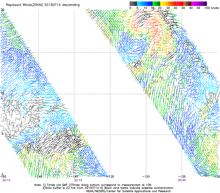The height and width of the screenshot is (193, 220).
Task: Click the '-150' longitude axis label
Action: tap(3, 176)
